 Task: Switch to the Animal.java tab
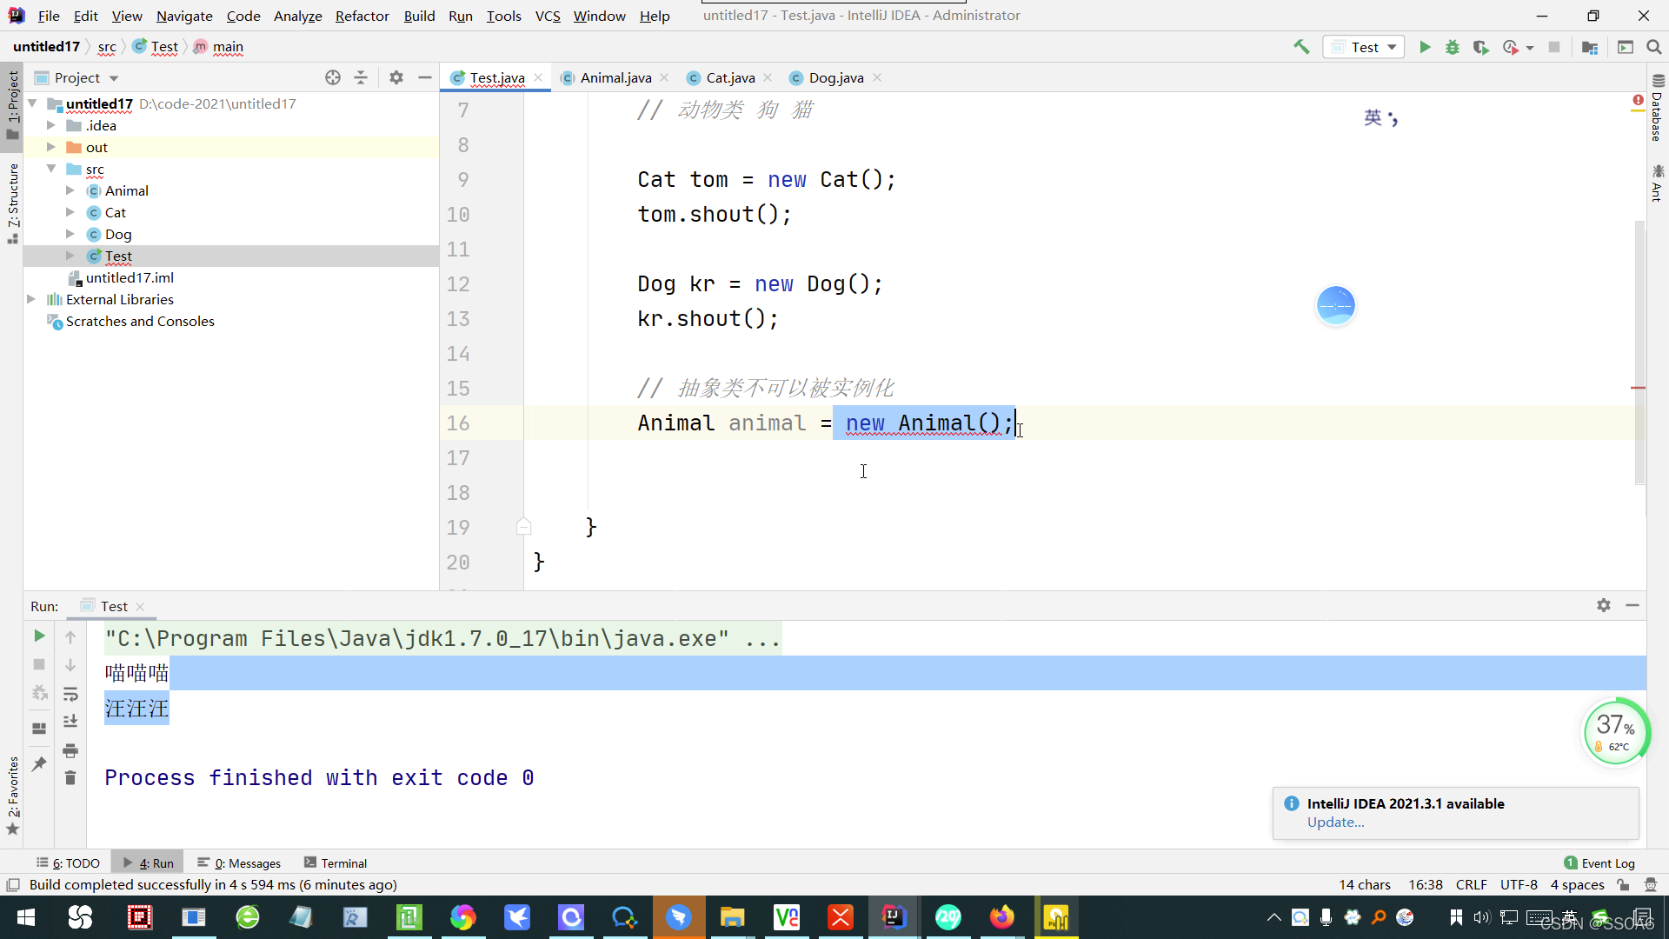pyautogui.click(x=615, y=77)
